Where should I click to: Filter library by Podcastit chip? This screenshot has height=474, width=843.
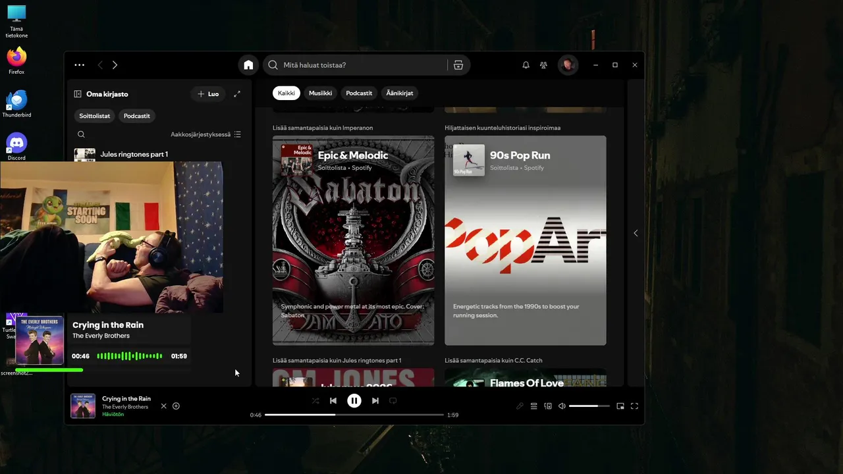coord(137,116)
